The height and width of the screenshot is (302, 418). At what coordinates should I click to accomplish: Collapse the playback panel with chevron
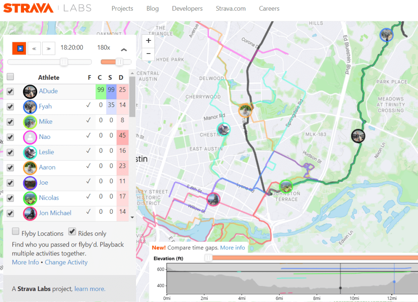(124, 49)
